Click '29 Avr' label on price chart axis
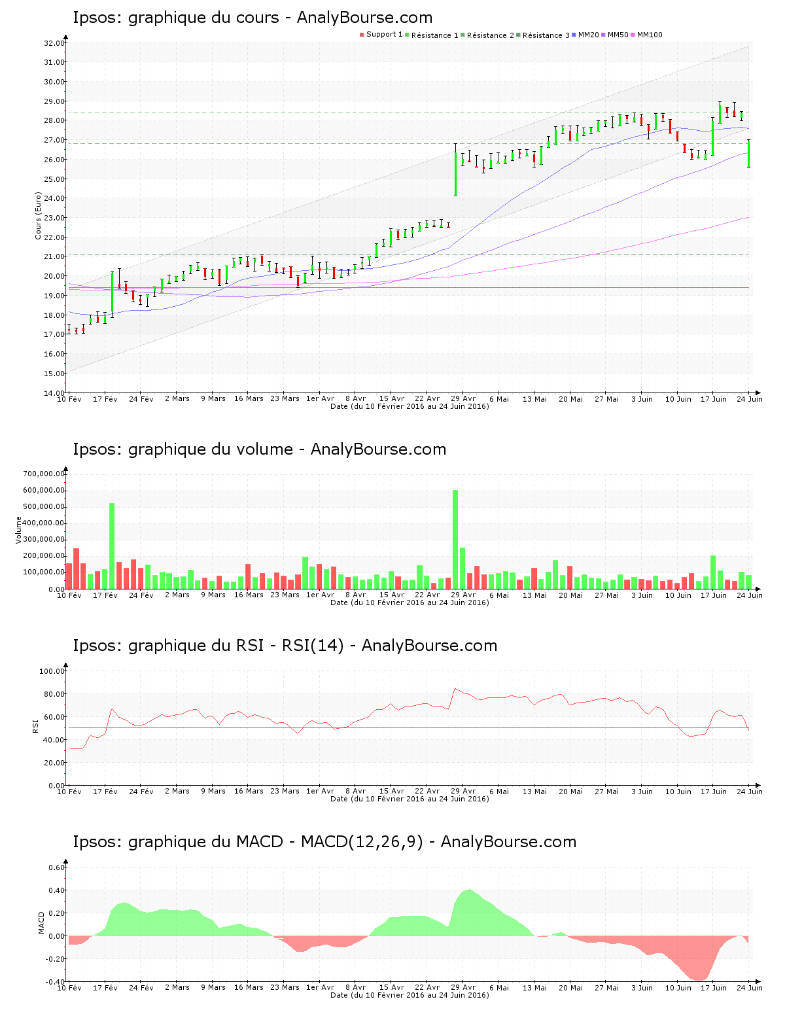The image size is (785, 1014). 463,398
